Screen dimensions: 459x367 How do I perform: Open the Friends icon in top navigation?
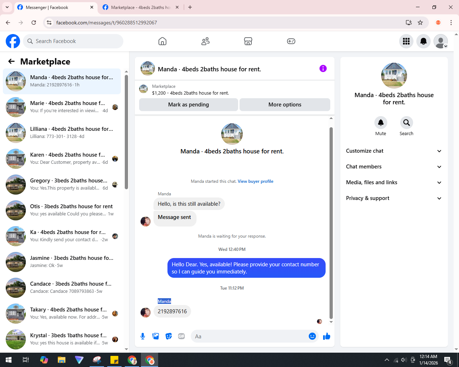(x=205, y=41)
